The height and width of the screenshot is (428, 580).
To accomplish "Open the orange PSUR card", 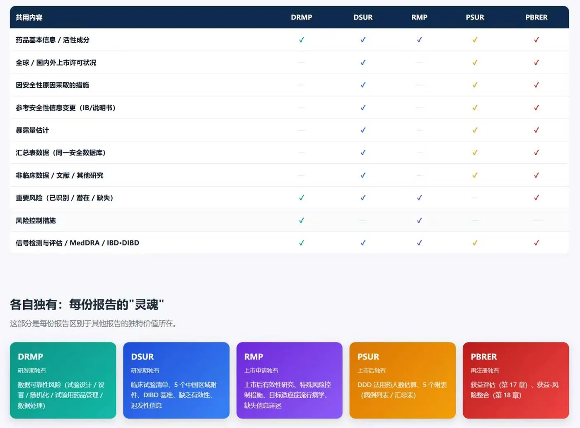I will tap(402, 380).
